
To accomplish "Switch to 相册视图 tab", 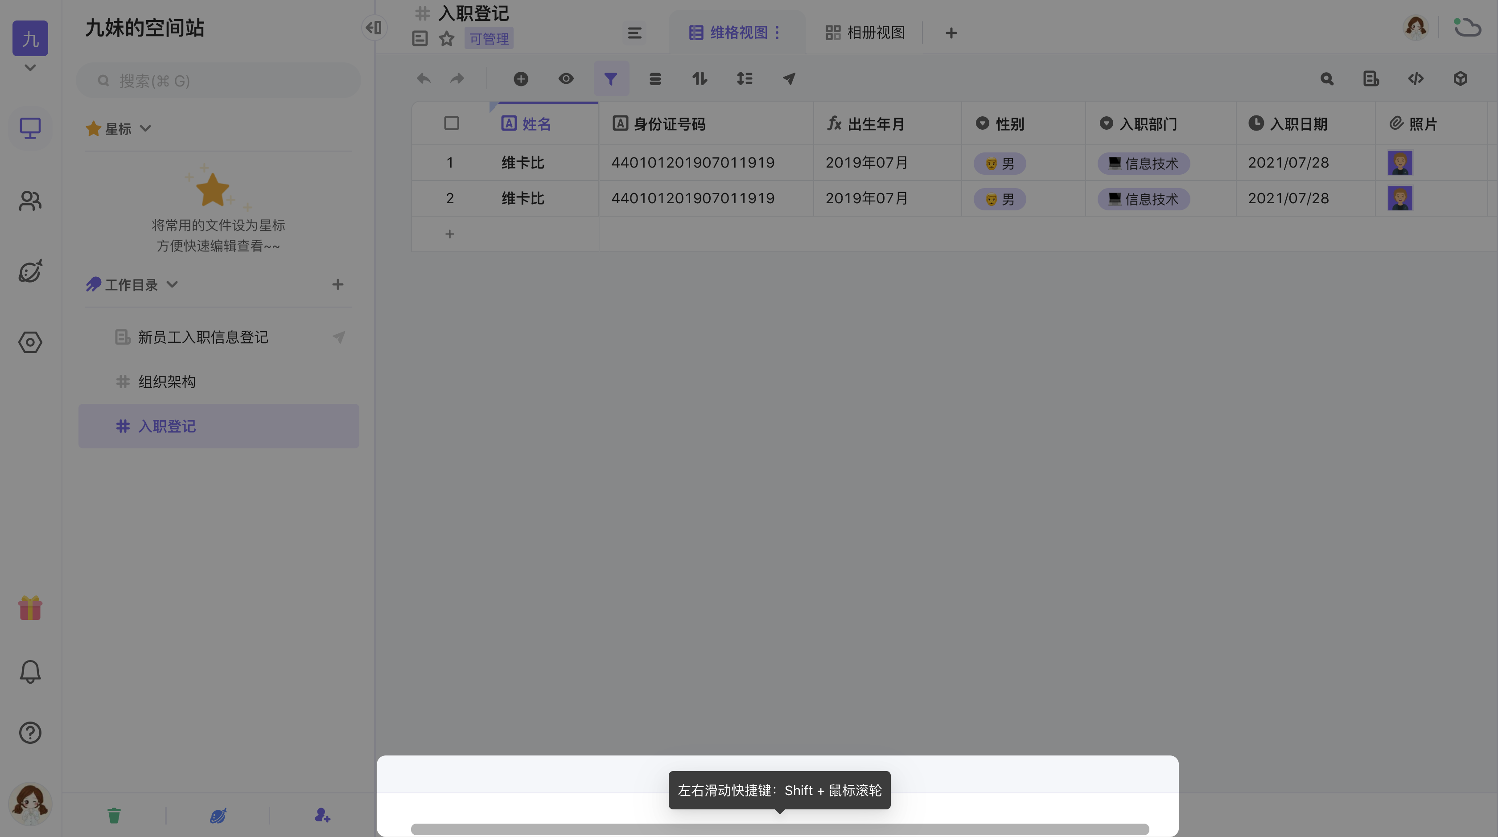I will point(865,33).
